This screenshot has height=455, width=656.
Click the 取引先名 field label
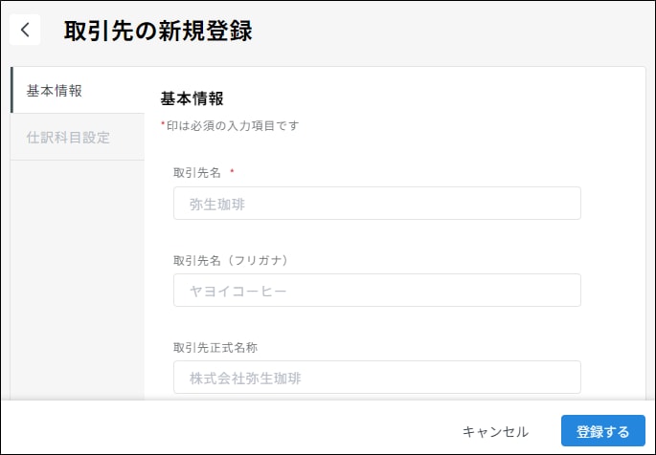197,172
